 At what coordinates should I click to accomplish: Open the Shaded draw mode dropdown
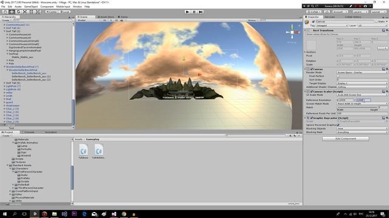pyautogui.click(x=88, y=20)
